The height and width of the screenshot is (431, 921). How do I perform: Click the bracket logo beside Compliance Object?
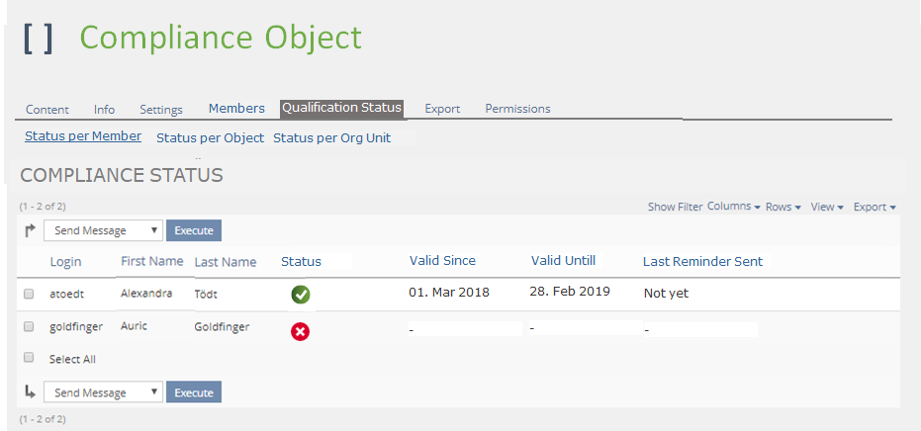(x=39, y=39)
